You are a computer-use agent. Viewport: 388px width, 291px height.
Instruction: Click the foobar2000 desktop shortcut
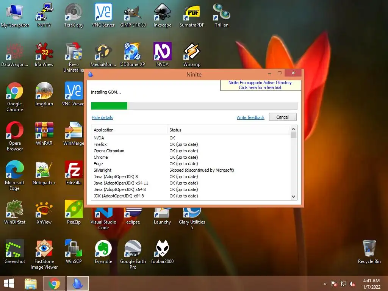coord(162,252)
